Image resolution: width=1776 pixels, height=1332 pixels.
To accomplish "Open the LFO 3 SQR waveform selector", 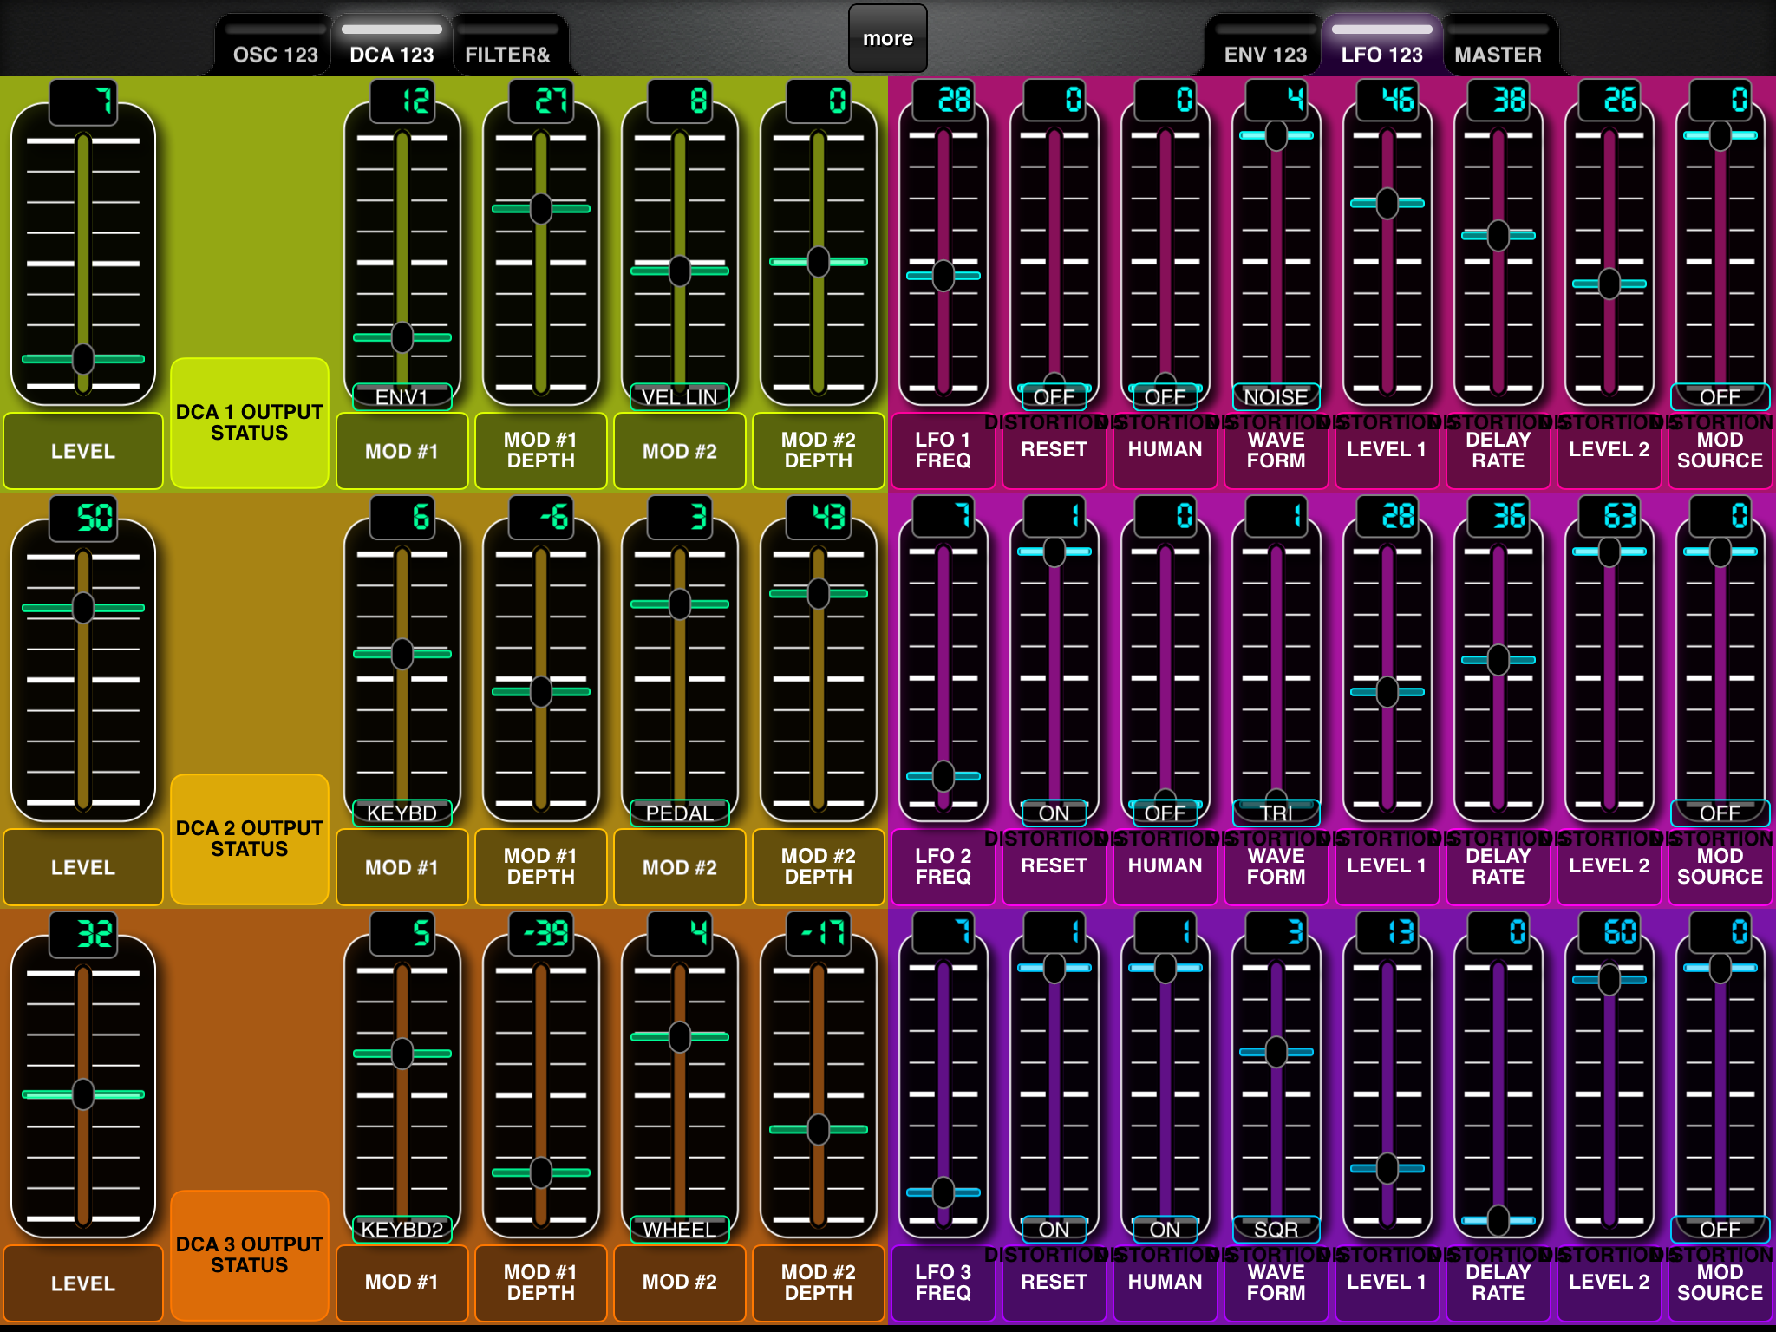I will coord(1276,1230).
